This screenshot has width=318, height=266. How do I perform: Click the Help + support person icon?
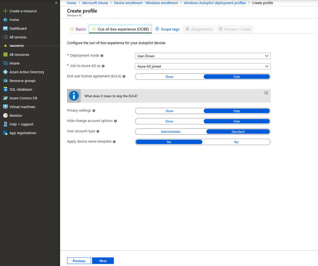5,124
